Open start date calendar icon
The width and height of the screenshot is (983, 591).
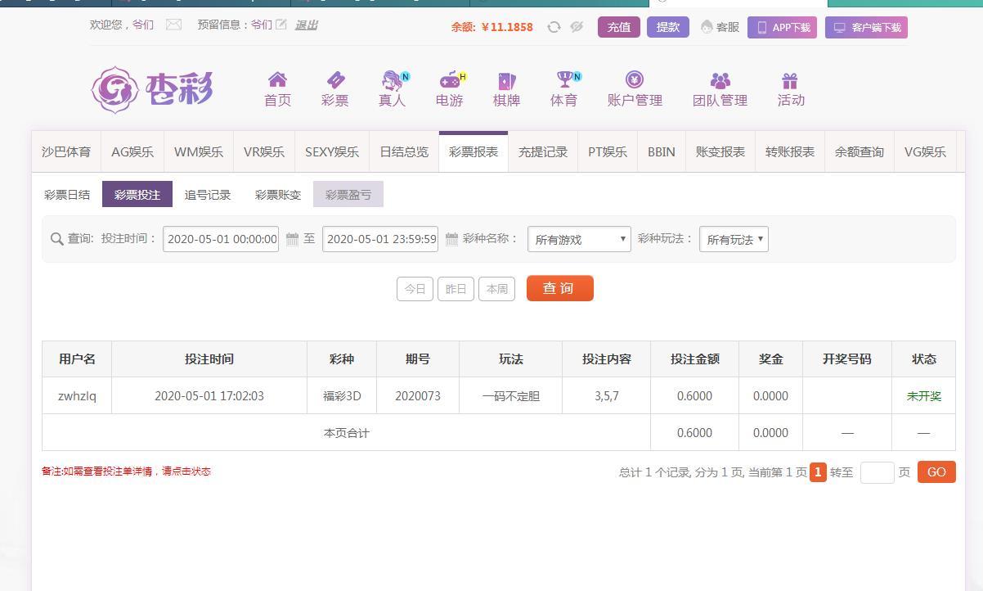tap(292, 239)
